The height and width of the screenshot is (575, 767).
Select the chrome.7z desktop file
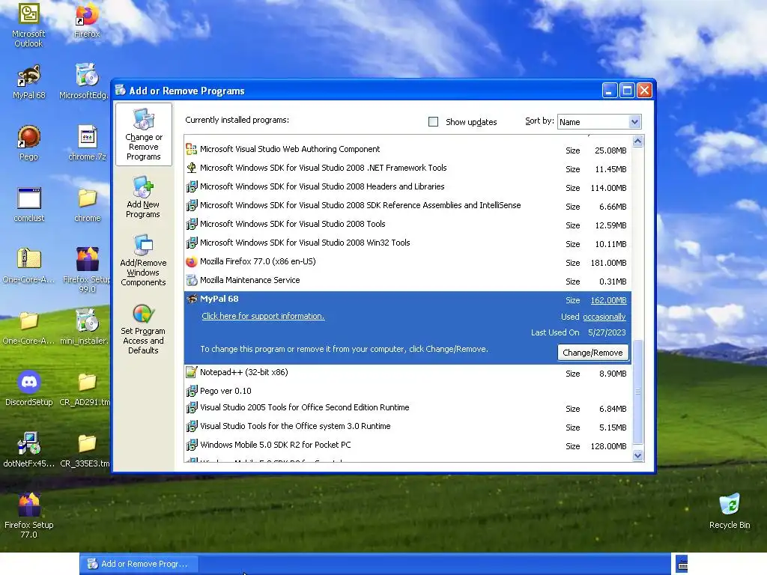click(87, 143)
